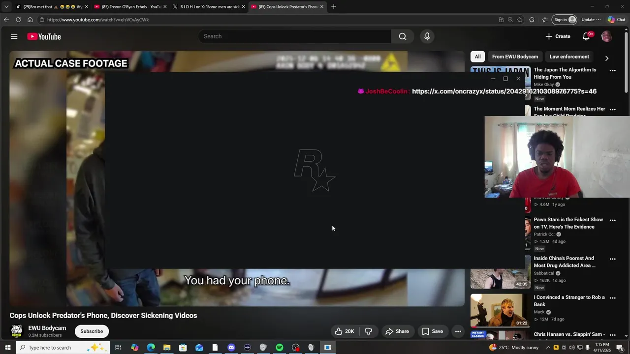Screen dimensions: 630x354
Task: Open Spotify from the taskbar
Action: [x=280, y=348]
